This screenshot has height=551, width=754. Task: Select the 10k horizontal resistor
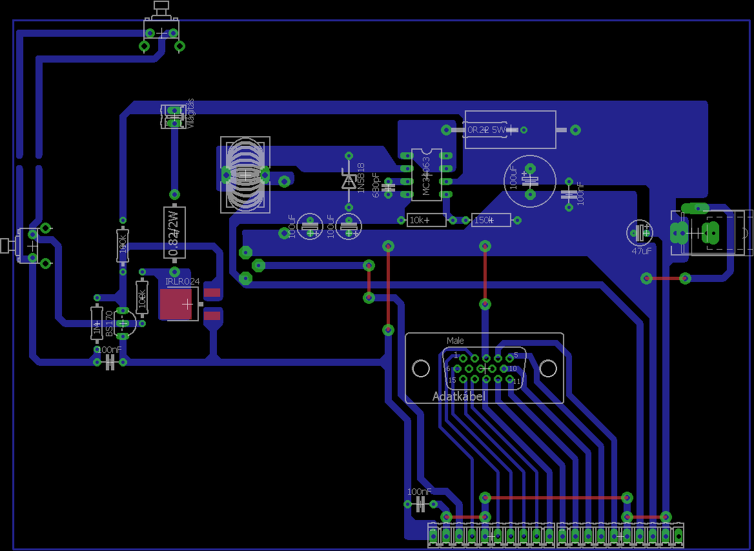(426, 220)
